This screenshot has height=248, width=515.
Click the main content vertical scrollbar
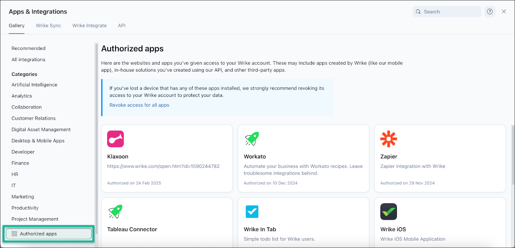(x=513, y=155)
